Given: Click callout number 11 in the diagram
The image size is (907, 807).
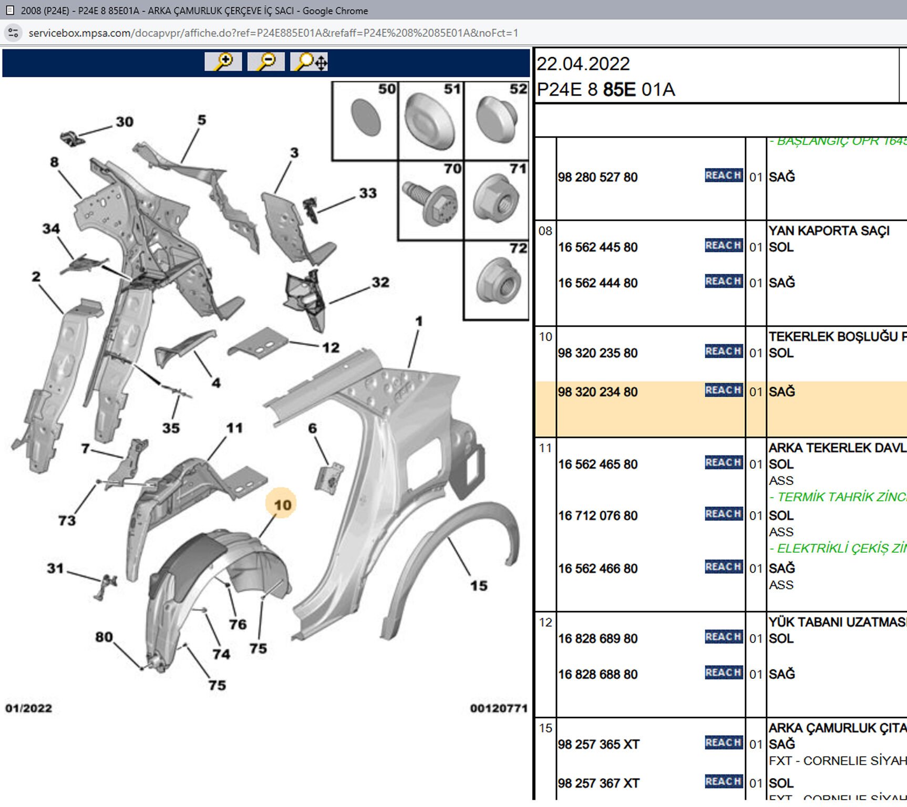Looking at the screenshot, I should tap(234, 428).
